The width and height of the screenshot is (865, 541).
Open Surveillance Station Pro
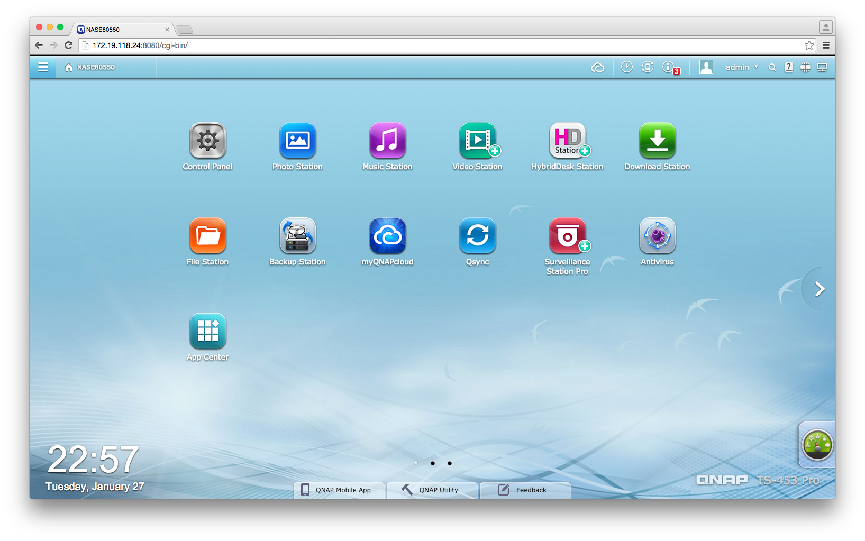pos(568,236)
